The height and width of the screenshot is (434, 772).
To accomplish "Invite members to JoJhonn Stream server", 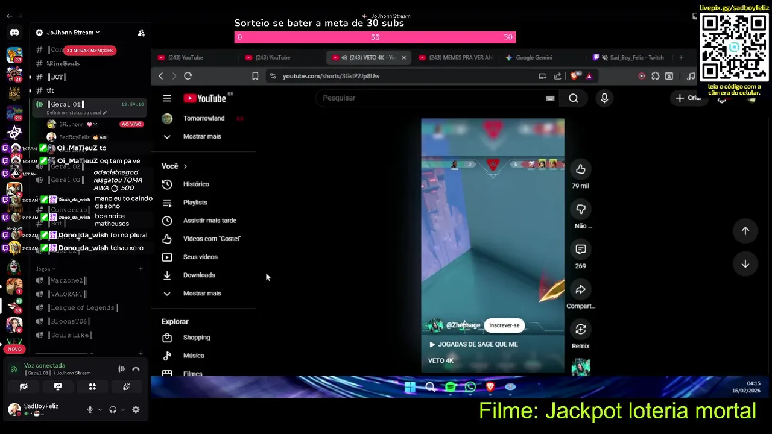I will [141, 33].
